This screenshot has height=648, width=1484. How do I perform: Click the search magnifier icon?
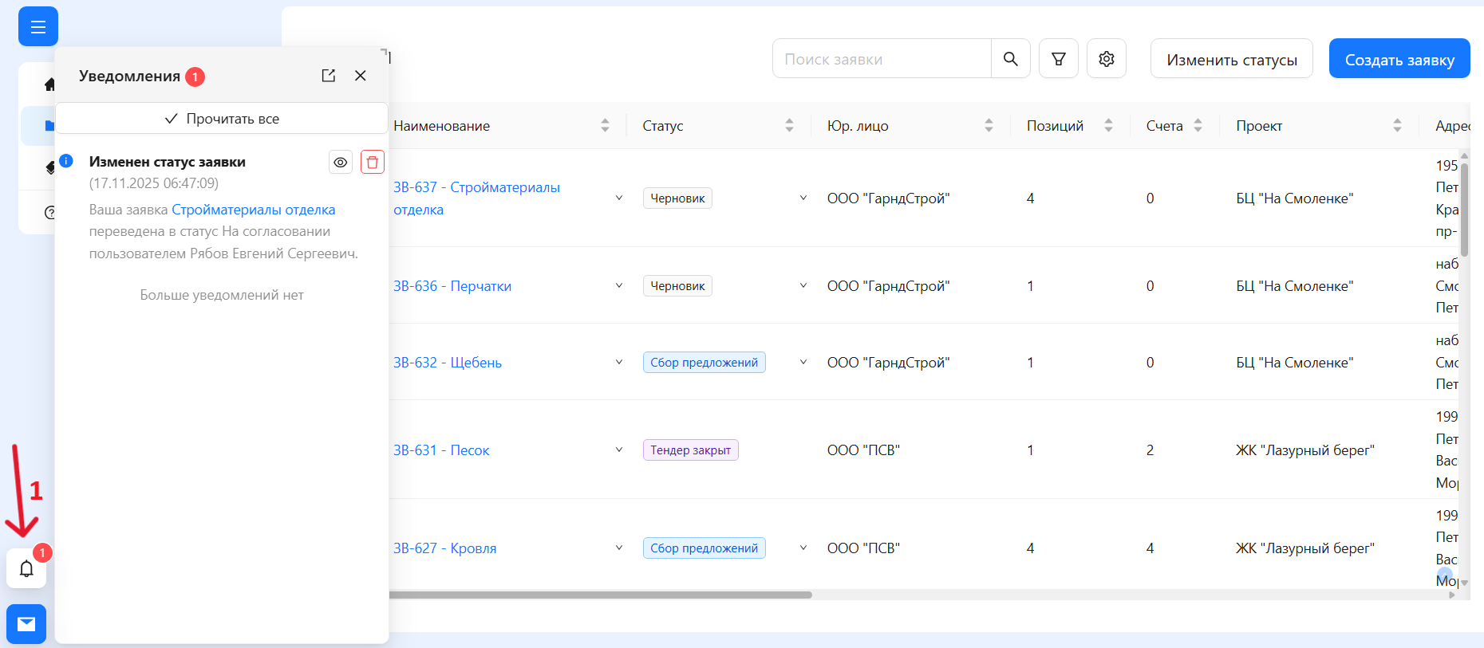(x=1010, y=59)
